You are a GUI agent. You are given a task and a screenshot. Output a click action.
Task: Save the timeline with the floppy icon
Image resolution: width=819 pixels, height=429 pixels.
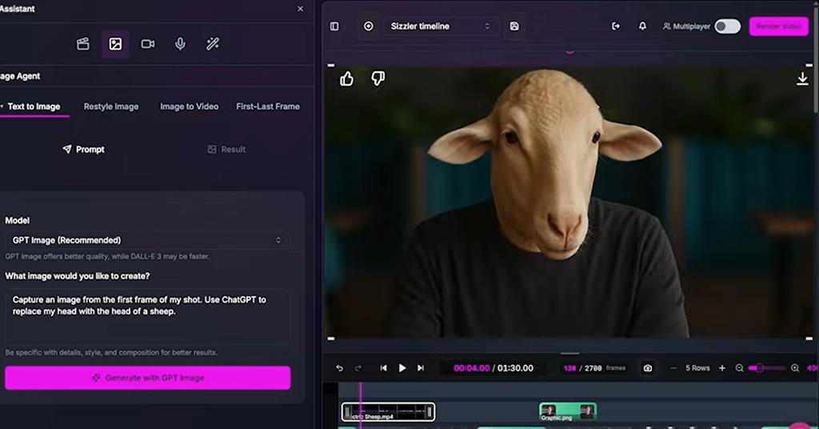click(514, 26)
